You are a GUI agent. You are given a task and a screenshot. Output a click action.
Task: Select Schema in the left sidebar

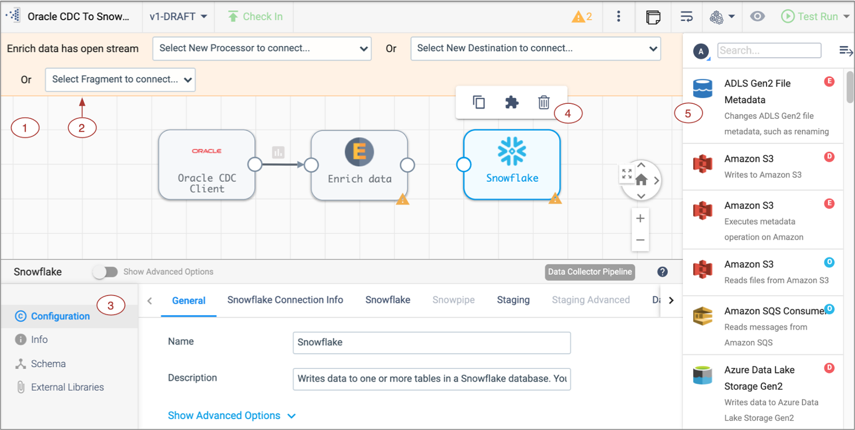[x=69, y=364]
